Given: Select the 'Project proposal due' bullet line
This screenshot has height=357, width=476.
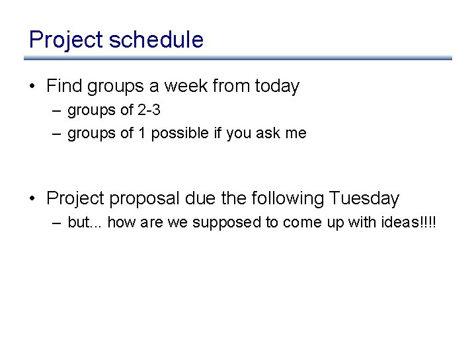Looking at the screenshot, I should (x=223, y=198).
